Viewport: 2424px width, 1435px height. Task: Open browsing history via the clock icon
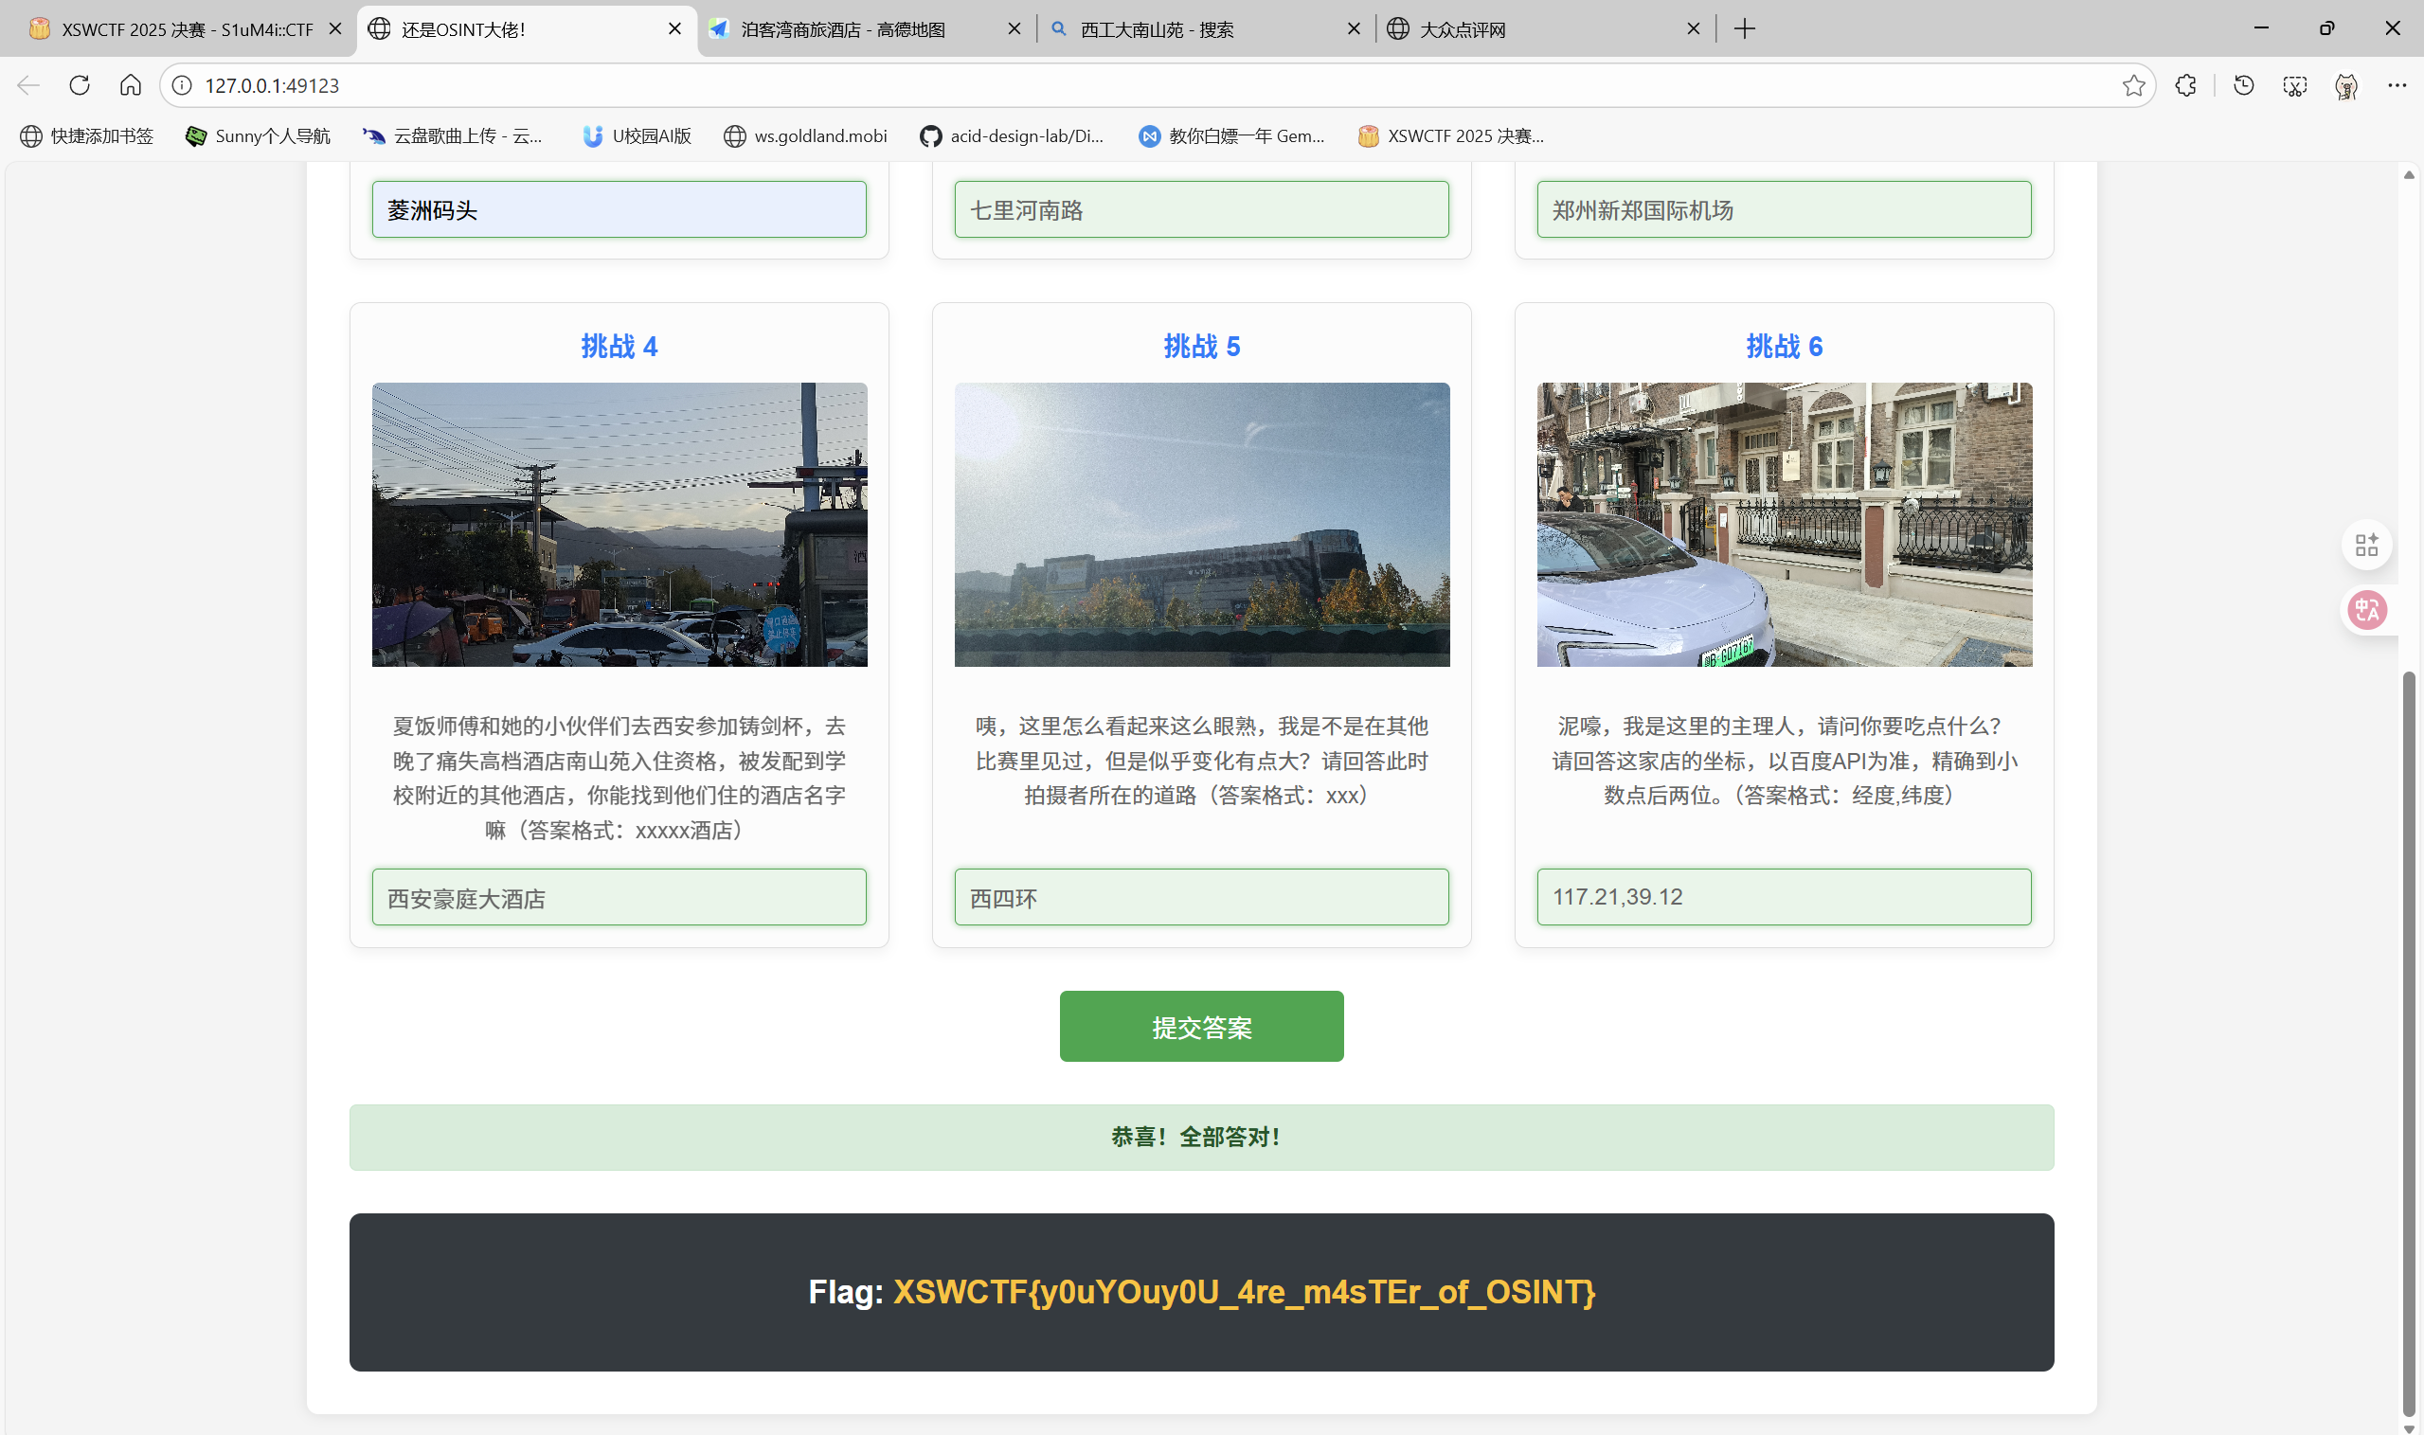pyautogui.click(x=2242, y=85)
